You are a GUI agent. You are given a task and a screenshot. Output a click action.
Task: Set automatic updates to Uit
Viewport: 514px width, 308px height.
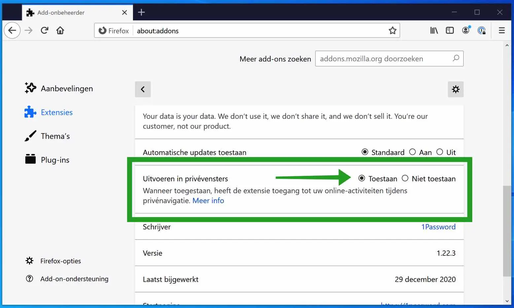point(440,152)
